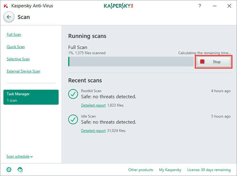Click the Rootkit Scan title text

pos(91,91)
